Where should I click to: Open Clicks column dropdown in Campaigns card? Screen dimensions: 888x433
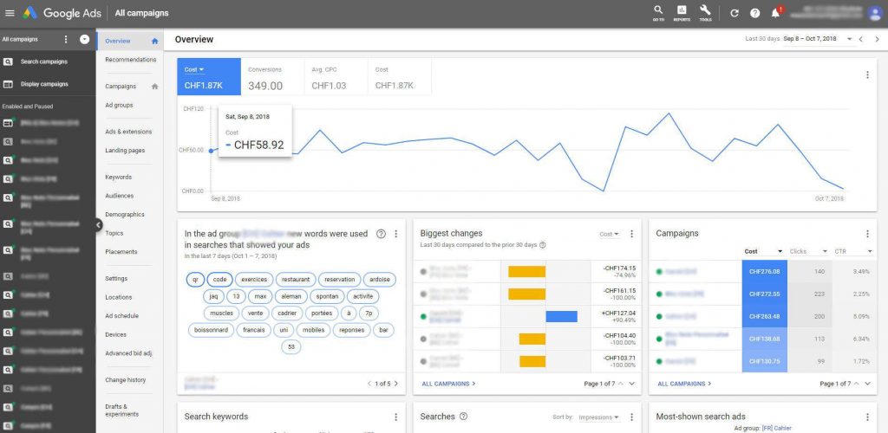(809, 251)
